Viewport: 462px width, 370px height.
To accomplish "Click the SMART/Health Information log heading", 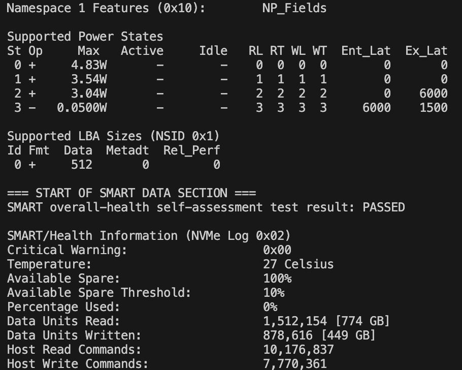I will [149, 236].
